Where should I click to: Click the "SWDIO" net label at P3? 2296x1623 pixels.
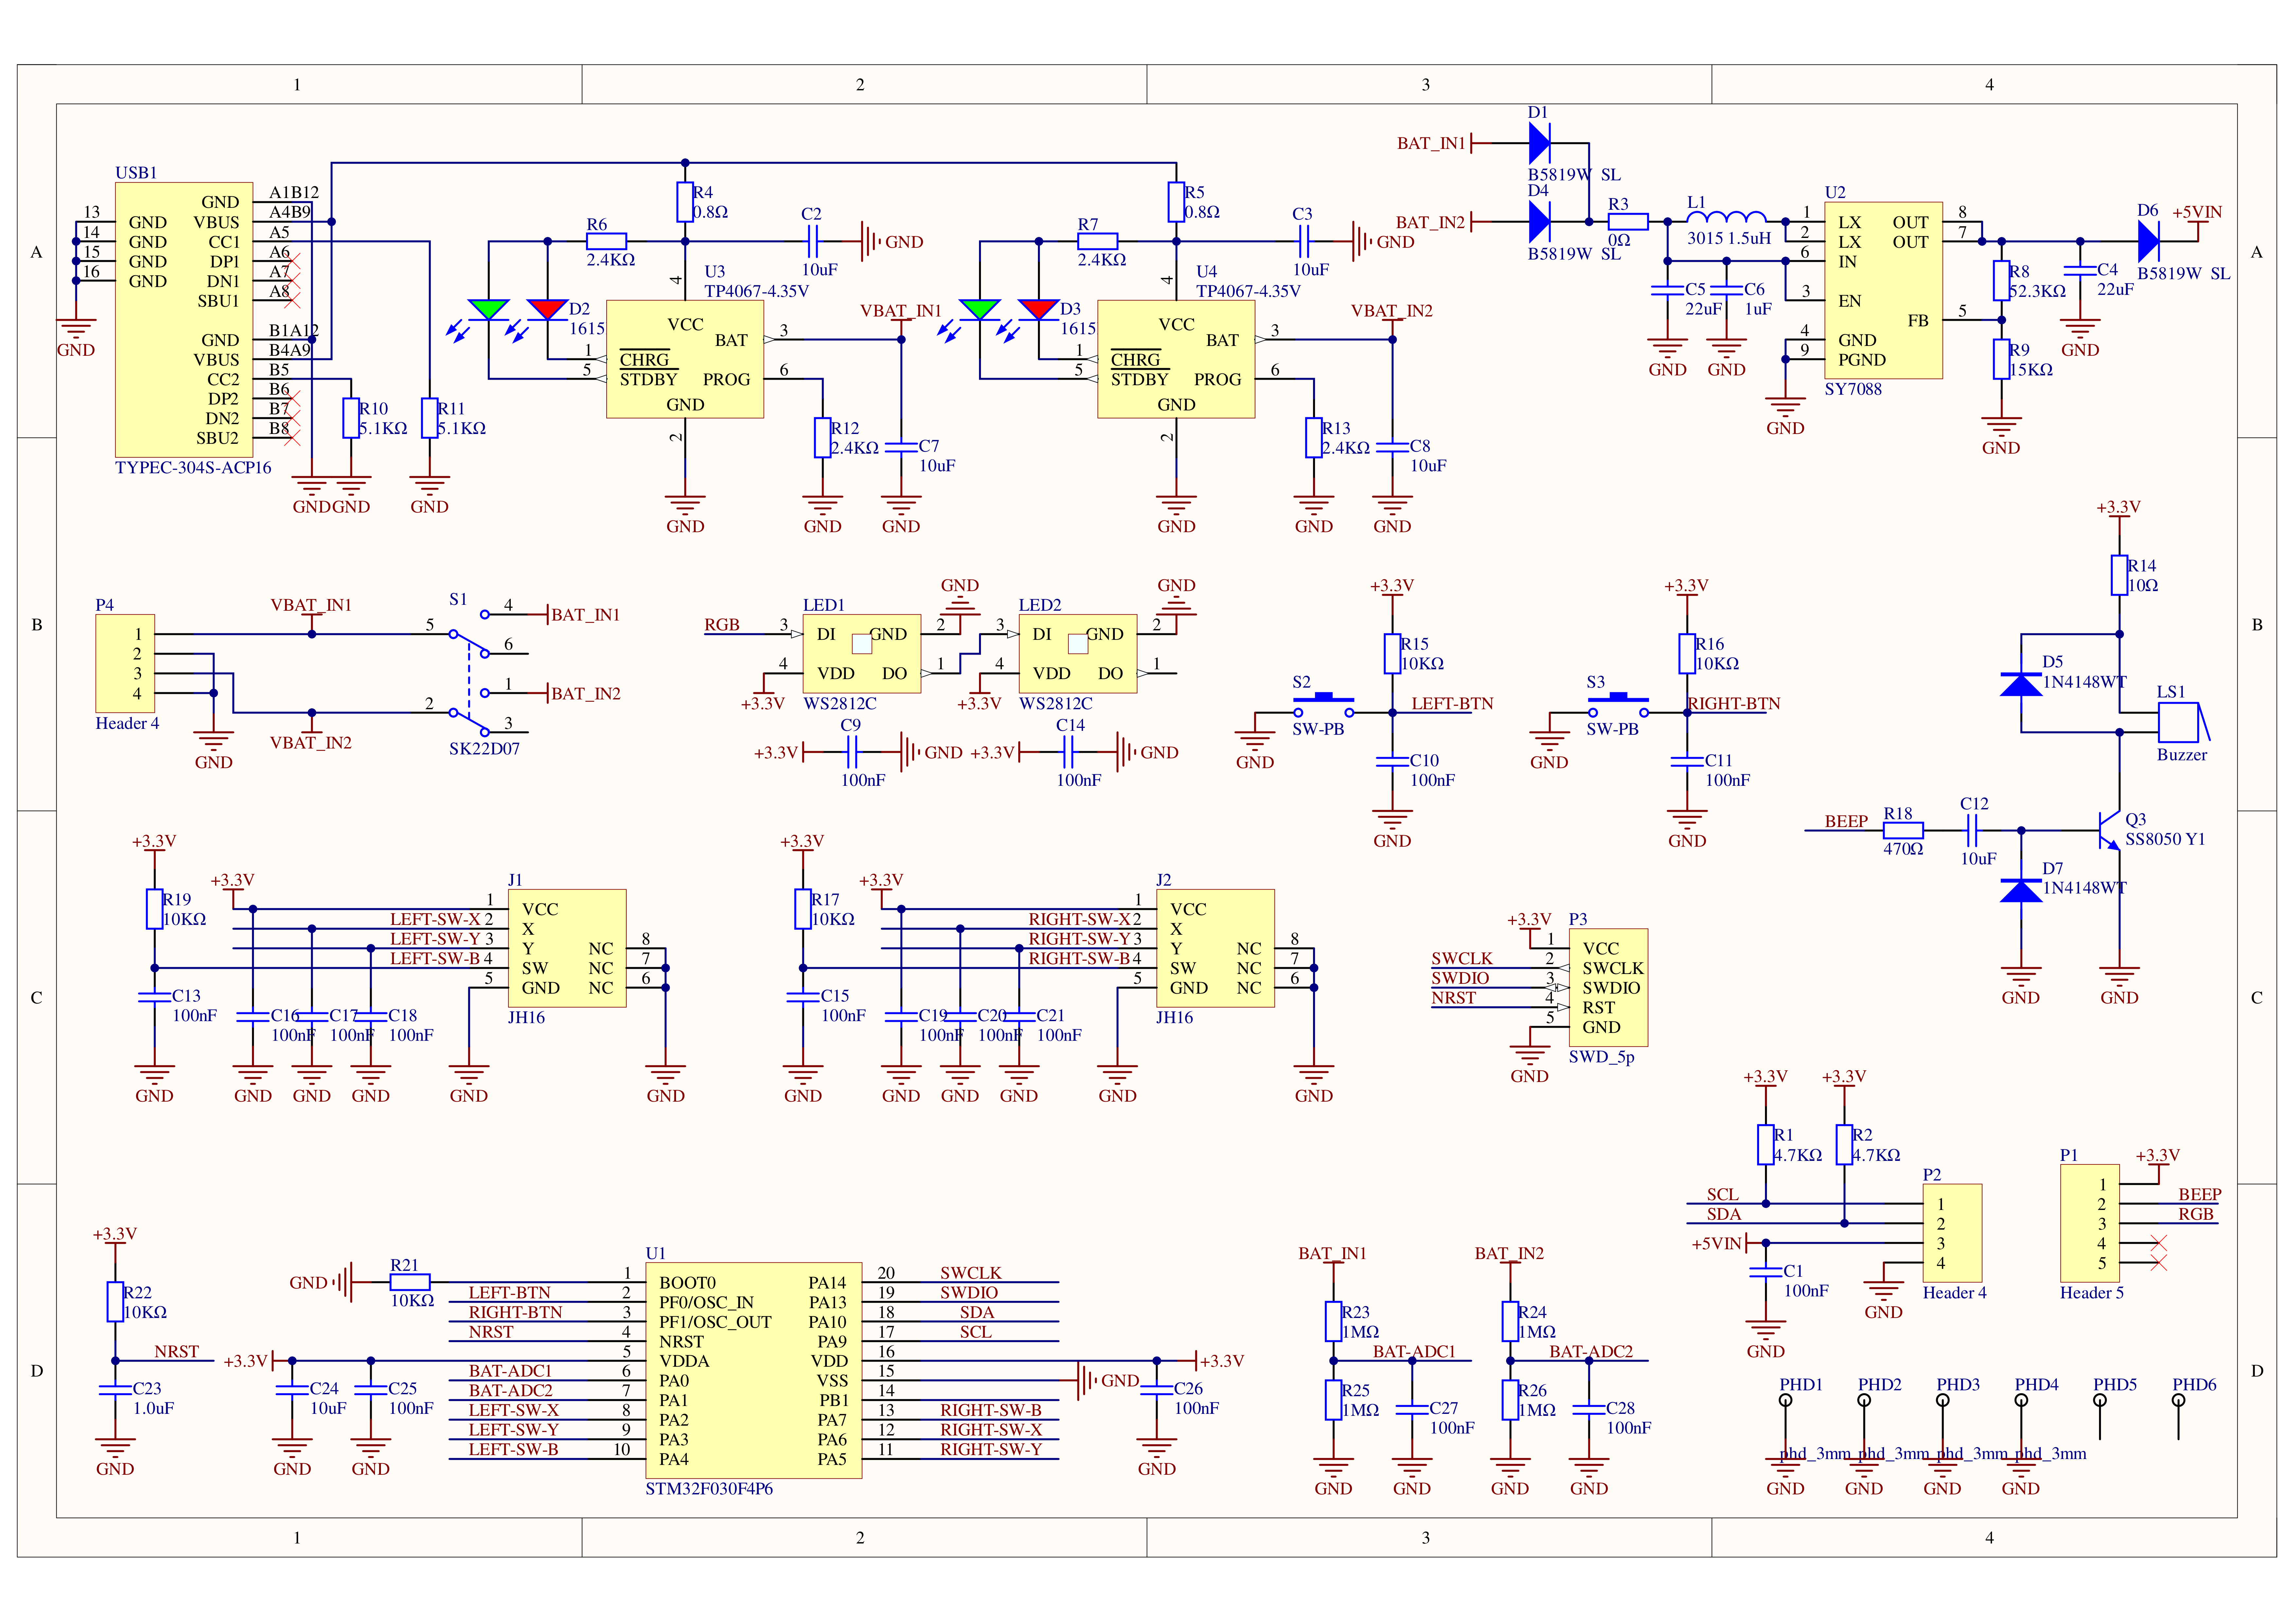tap(1460, 978)
